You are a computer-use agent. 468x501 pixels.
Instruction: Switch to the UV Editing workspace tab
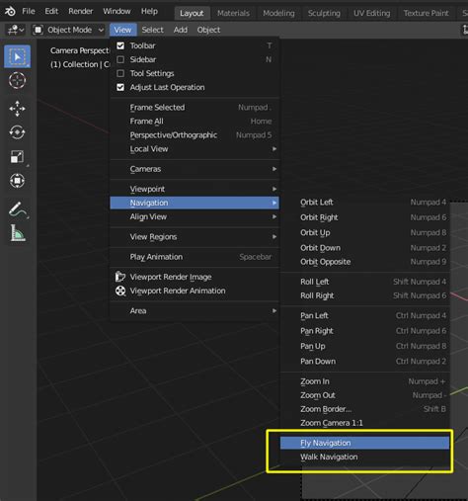click(x=372, y=13)
